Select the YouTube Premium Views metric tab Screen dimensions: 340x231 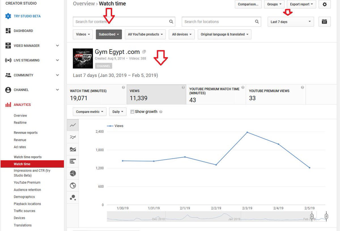click(276, 94)
